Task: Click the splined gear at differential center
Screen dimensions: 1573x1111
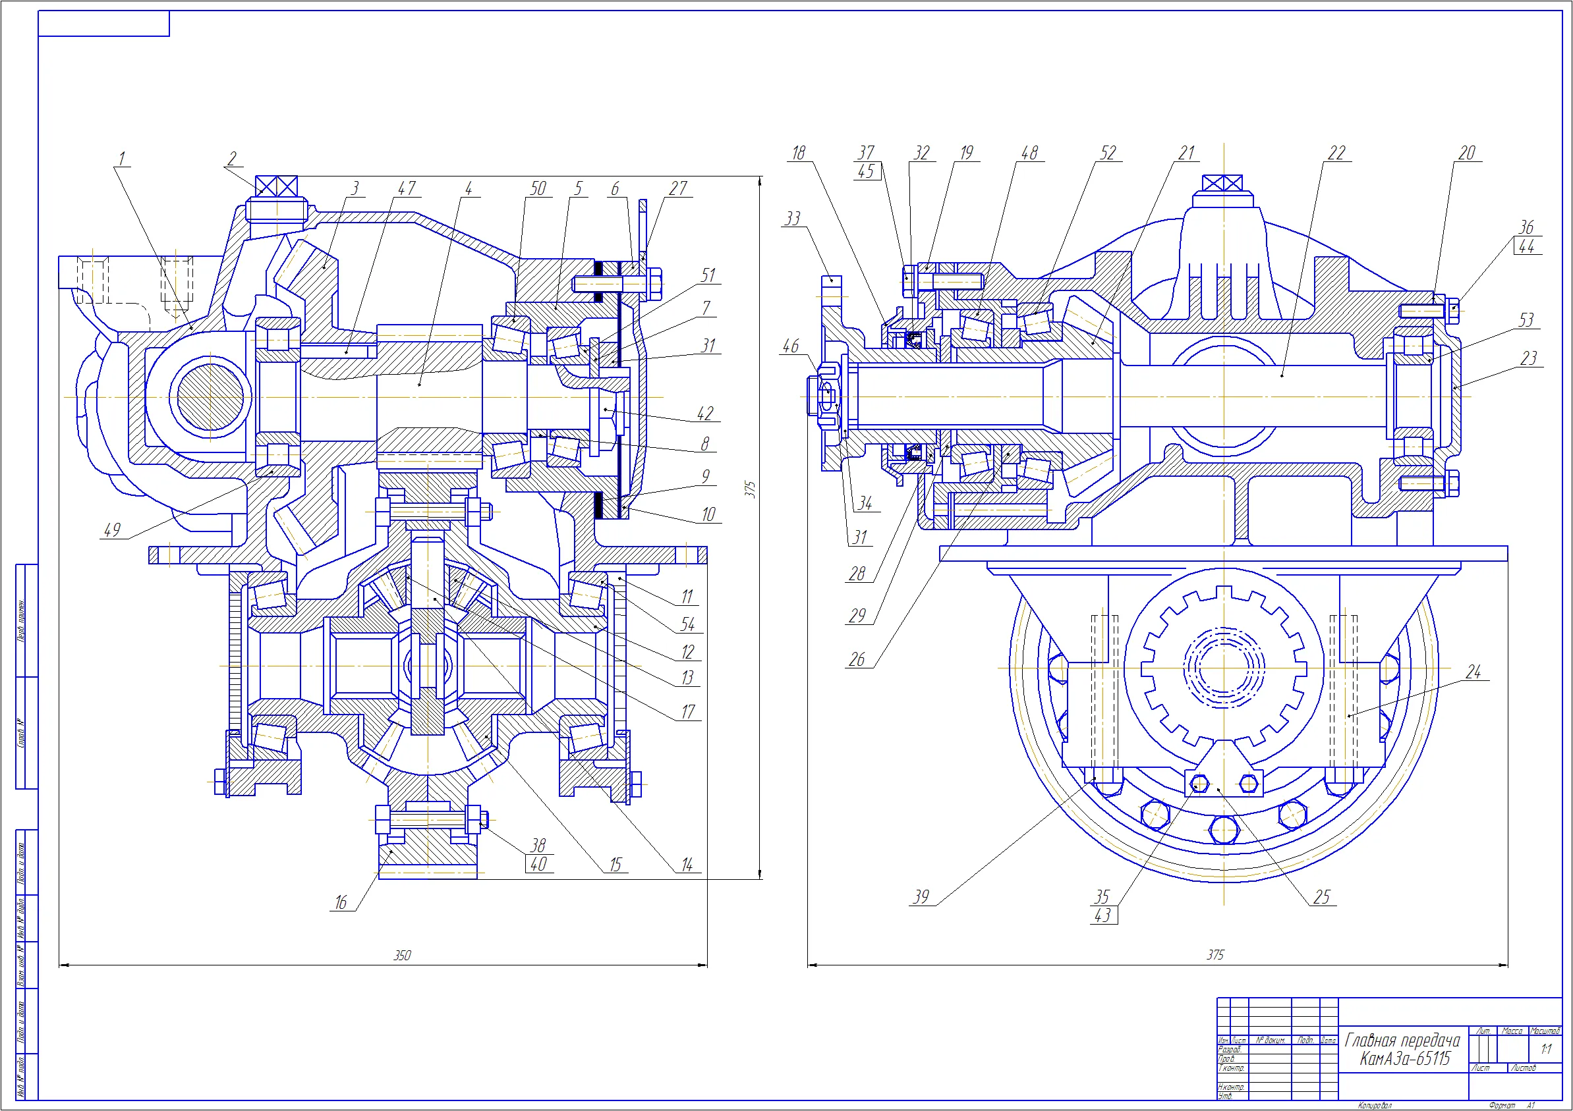Action: (x=1224, y=666)
